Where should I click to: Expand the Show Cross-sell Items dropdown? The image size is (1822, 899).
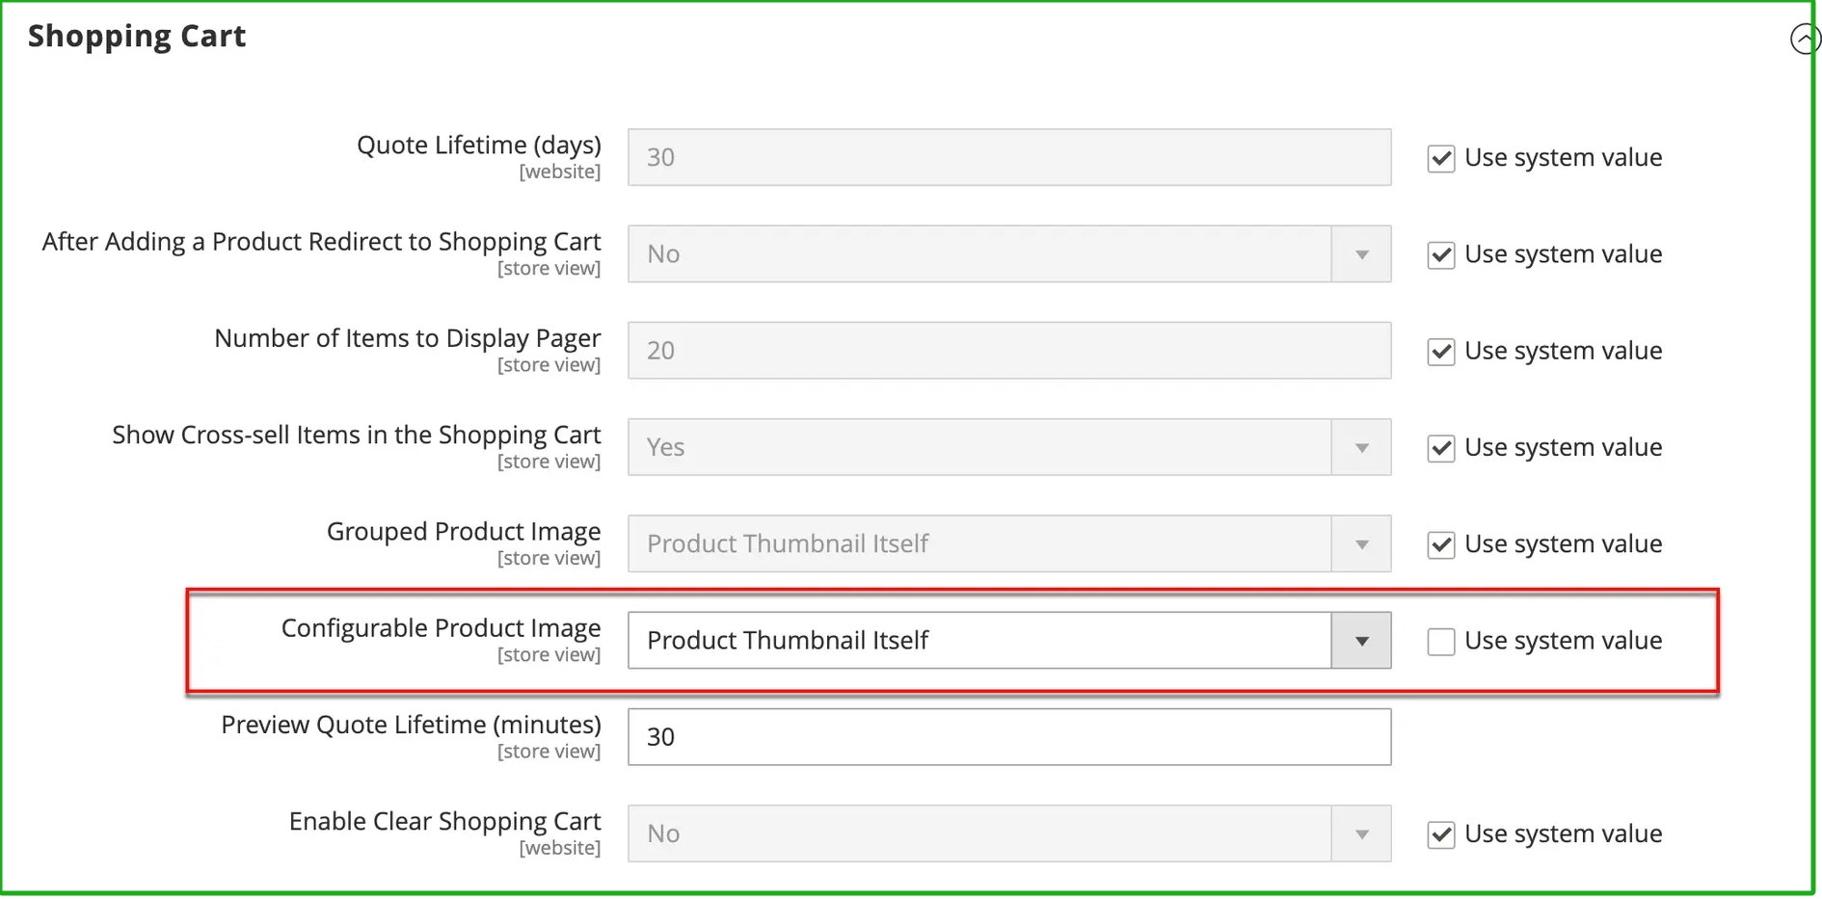coord(1008,447)
